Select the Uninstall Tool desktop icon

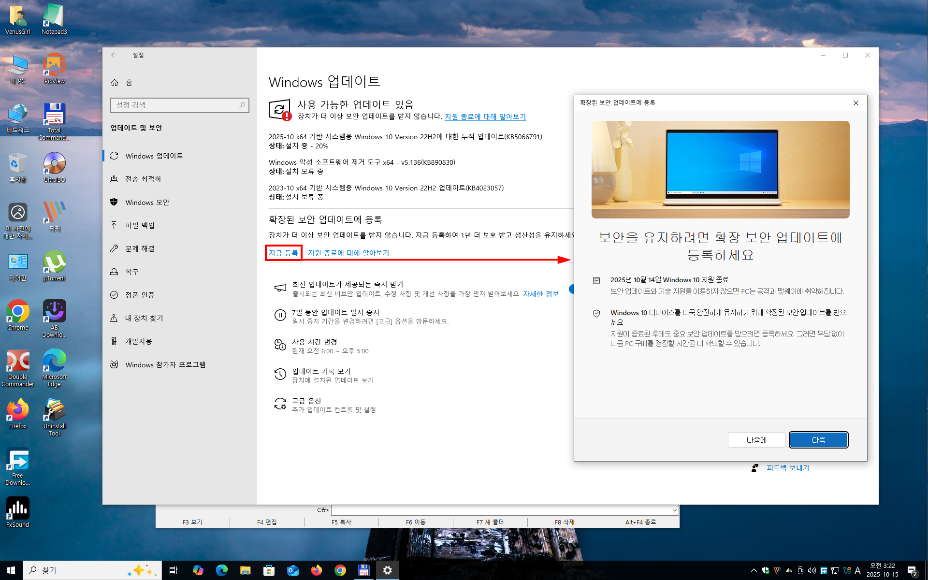pyautogui.click(x=54, y=418)
